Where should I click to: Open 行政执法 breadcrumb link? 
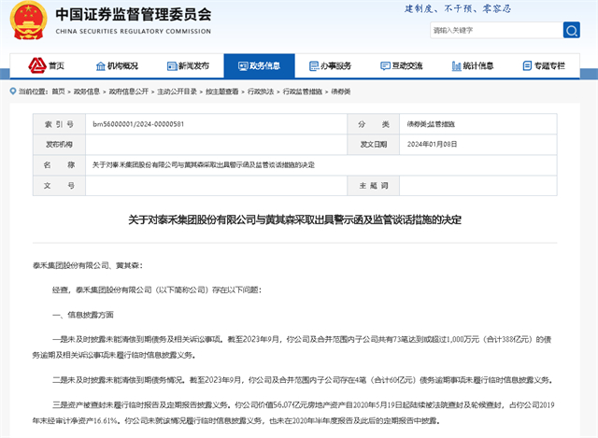pyautogui.click(x=261, y=92)
